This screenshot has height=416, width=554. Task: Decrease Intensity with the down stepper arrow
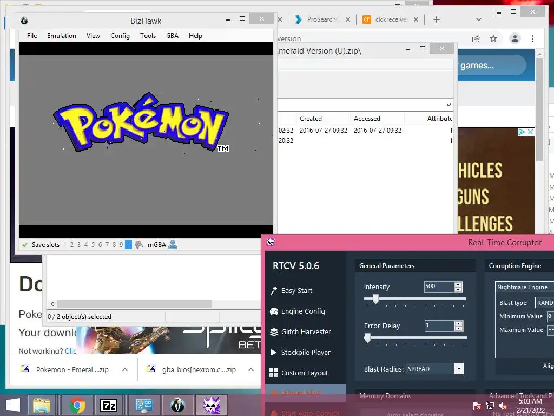(458, 289)
